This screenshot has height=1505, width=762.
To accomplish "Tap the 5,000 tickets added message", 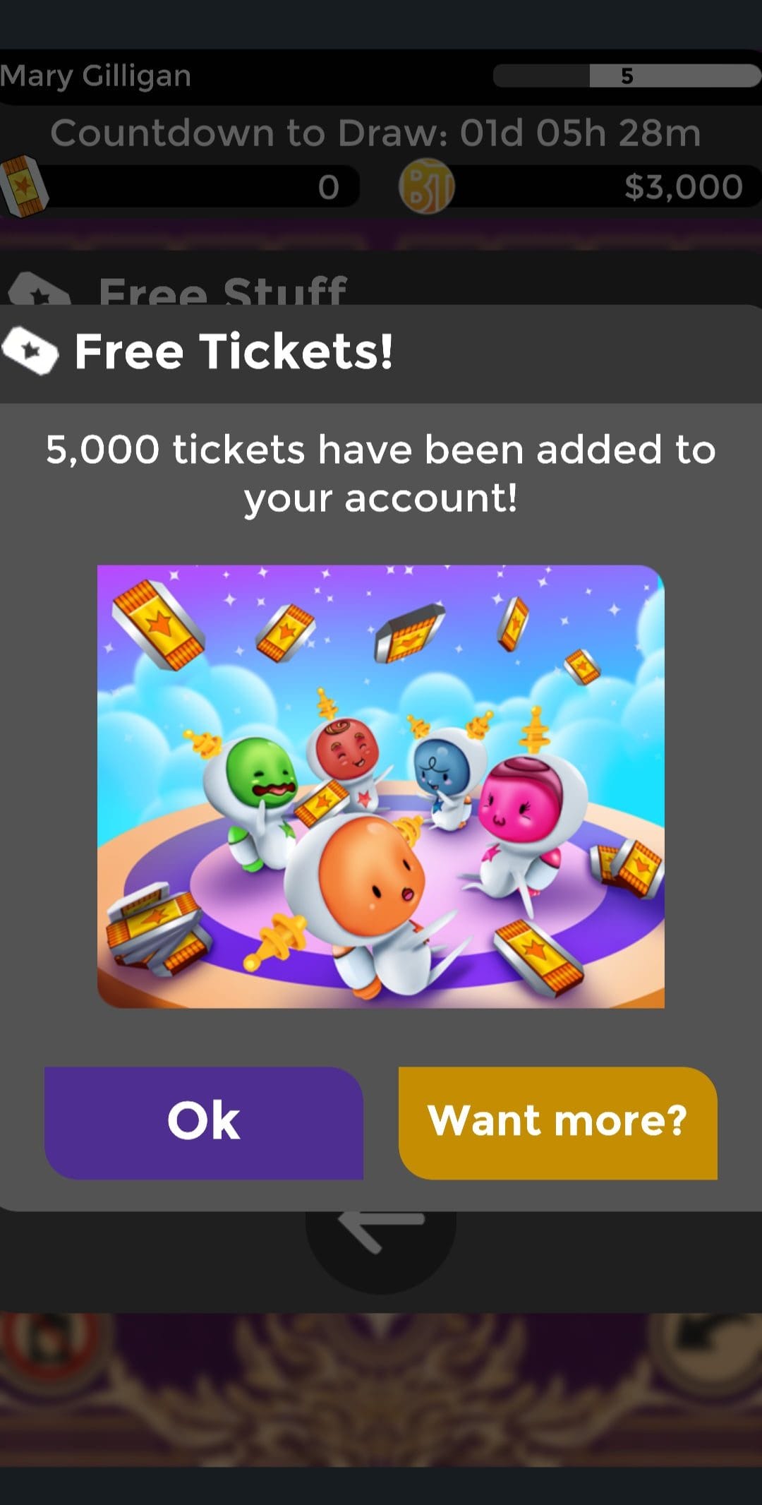I will click(381, 474).
